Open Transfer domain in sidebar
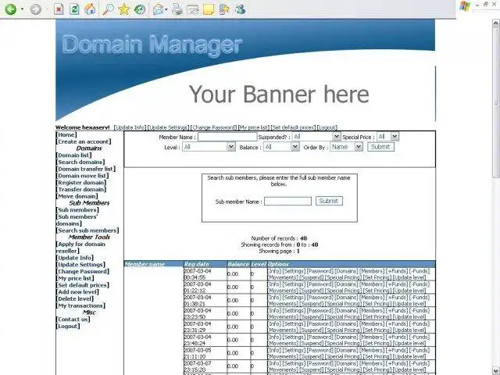The height and width of the screenshot is (375, 500). [81, 189]
